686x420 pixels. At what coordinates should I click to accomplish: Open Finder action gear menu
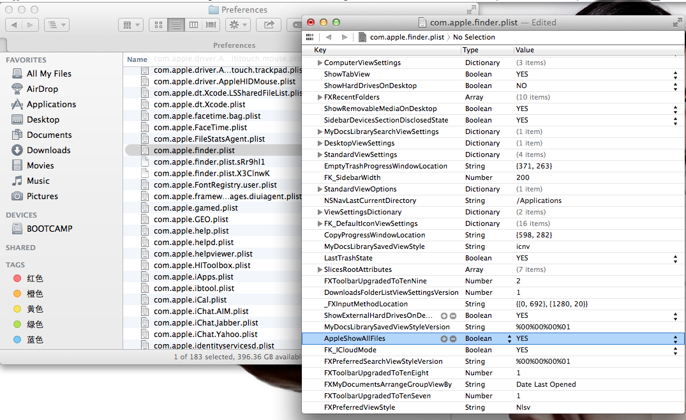click(238, 25)
